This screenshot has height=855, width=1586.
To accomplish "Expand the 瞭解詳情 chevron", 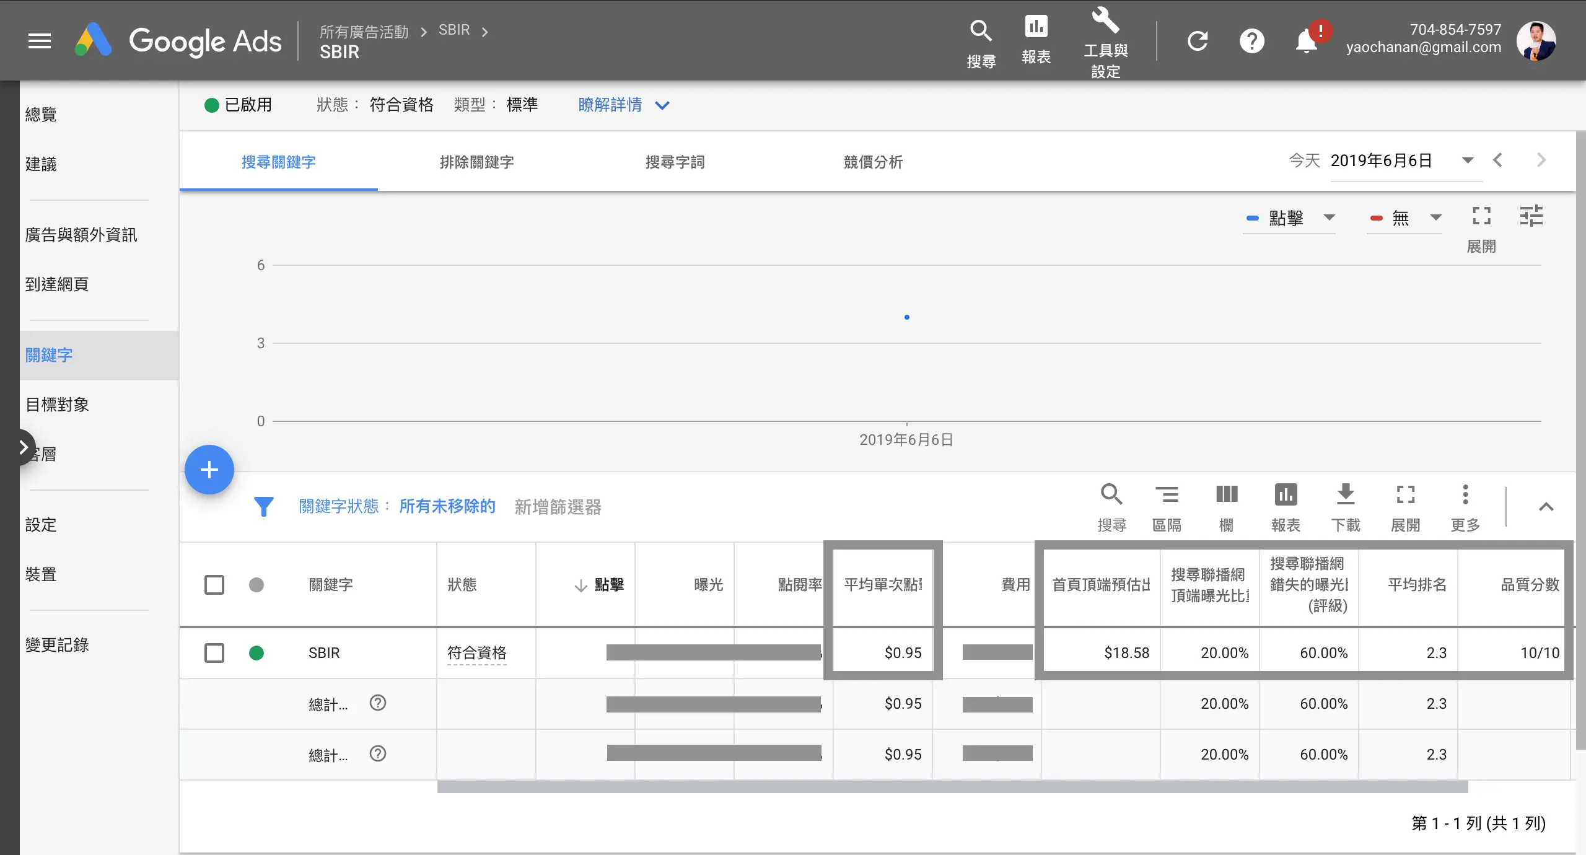I will (662, 105).
